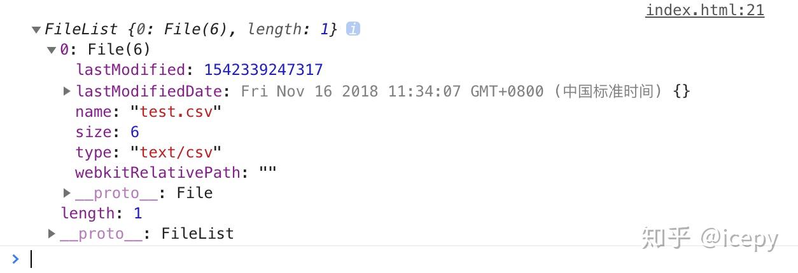Viewport: 798px width, 273px height.
Task: Expand the lastModifiedDate property
Action: [67, 91]
